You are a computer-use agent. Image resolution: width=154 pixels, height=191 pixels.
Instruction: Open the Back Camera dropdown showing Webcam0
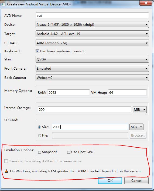point(92,78)
